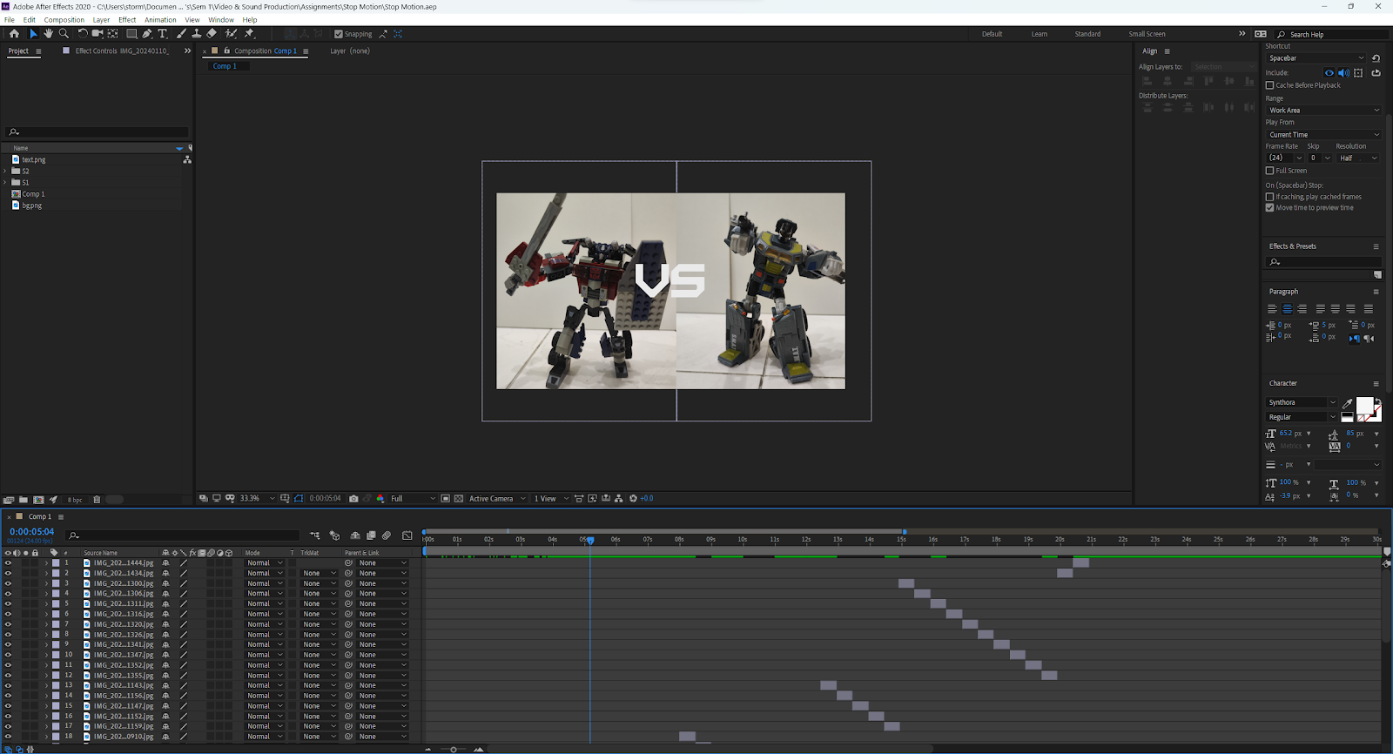Switch to Learn workspace
Viewport: 1393px width, 754px height.
click(x=1040, y=34)
